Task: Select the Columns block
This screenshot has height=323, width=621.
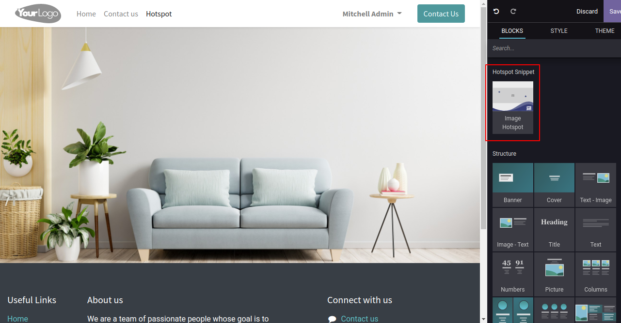Action: tap(596, 274)
